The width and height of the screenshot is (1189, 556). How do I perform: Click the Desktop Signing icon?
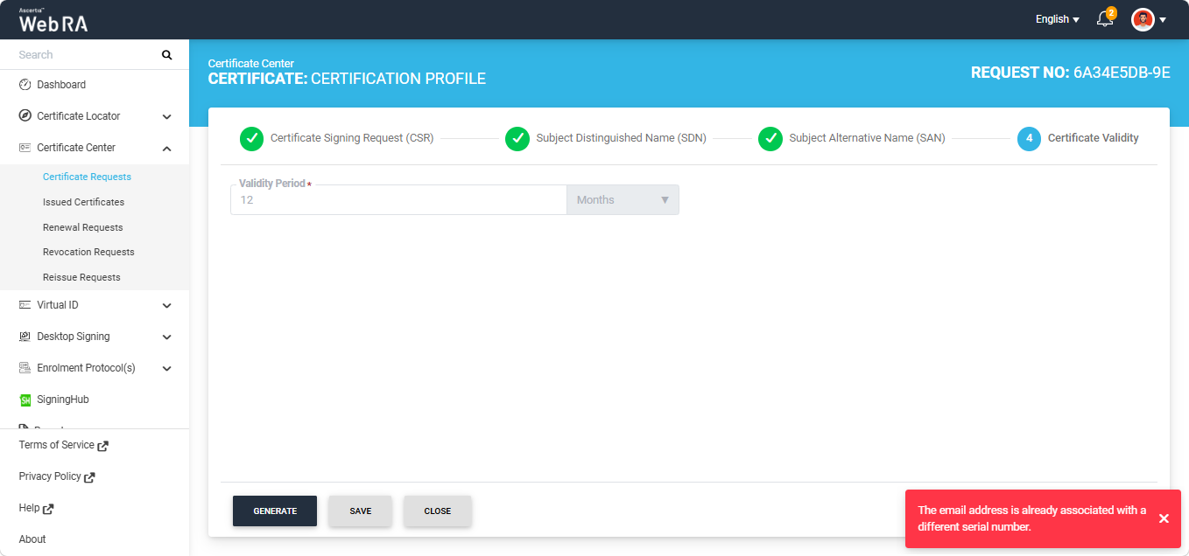click(25, 337)
